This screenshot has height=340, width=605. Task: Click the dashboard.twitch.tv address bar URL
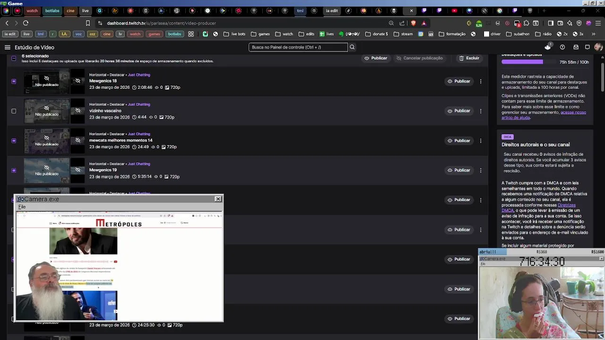[x=161, y=23]
